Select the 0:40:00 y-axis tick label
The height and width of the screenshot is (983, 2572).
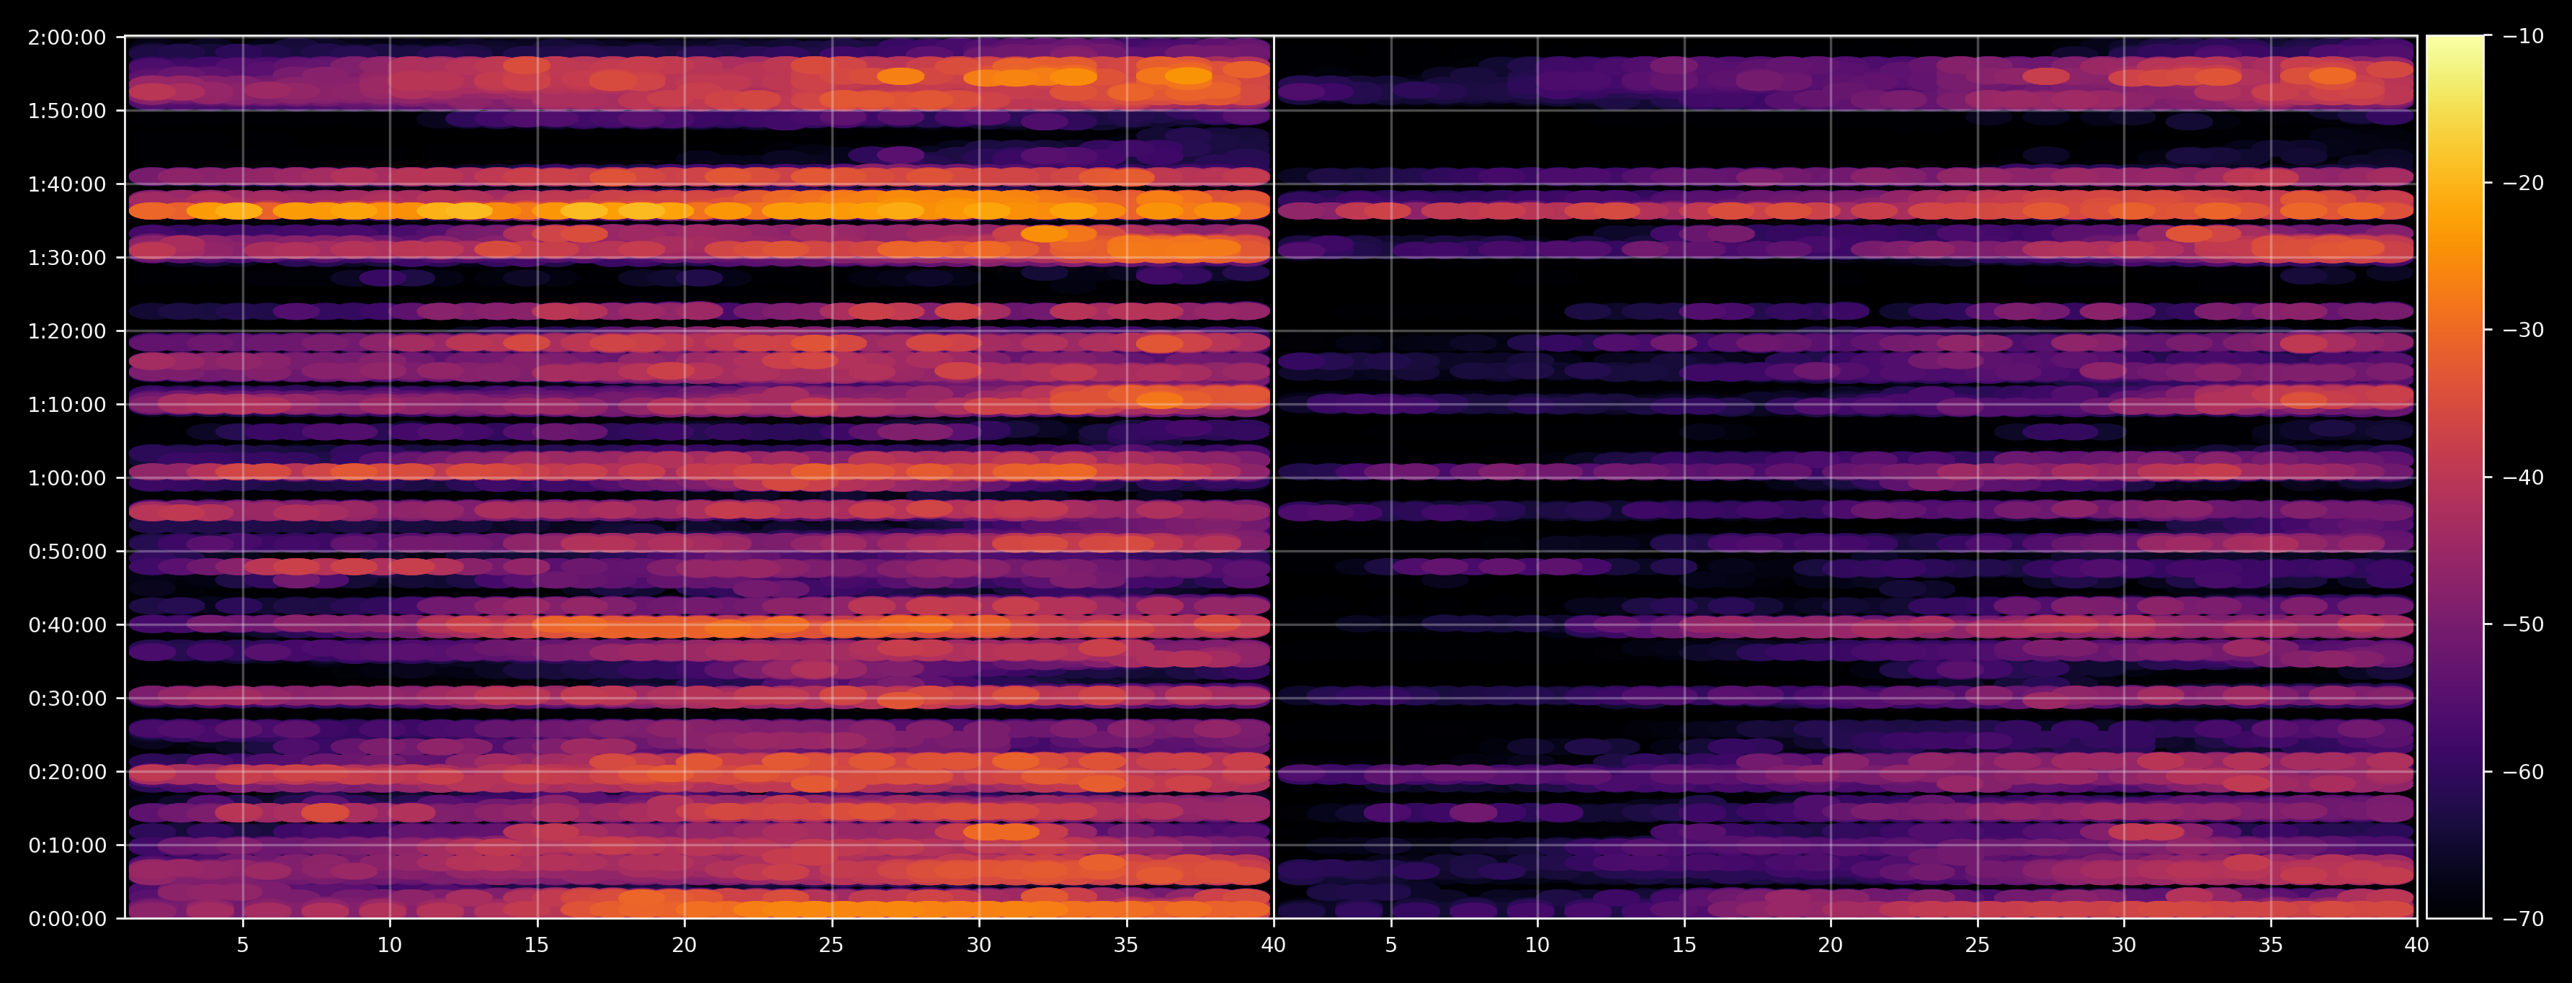coord(67,625)
